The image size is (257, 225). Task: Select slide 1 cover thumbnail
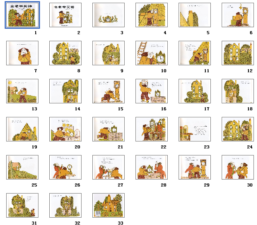(x=22, y=15)
